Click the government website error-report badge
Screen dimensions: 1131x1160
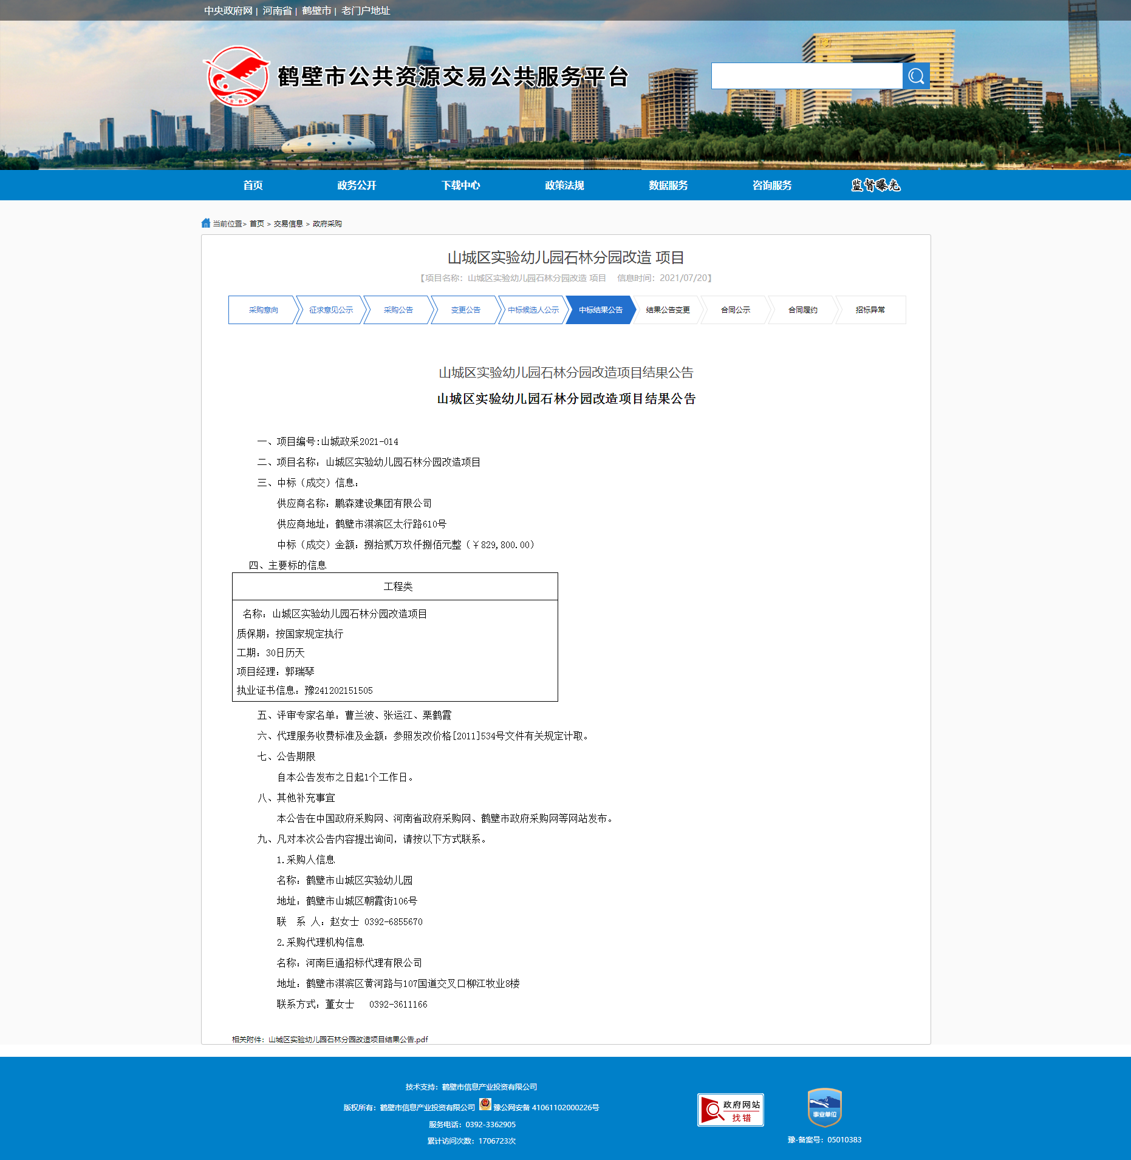click(x=730, y=1110)
